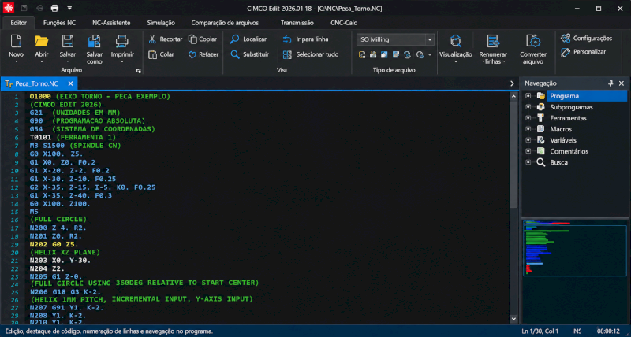Open the Simulação tab
631x337 pixels.
tap(161, 23)
